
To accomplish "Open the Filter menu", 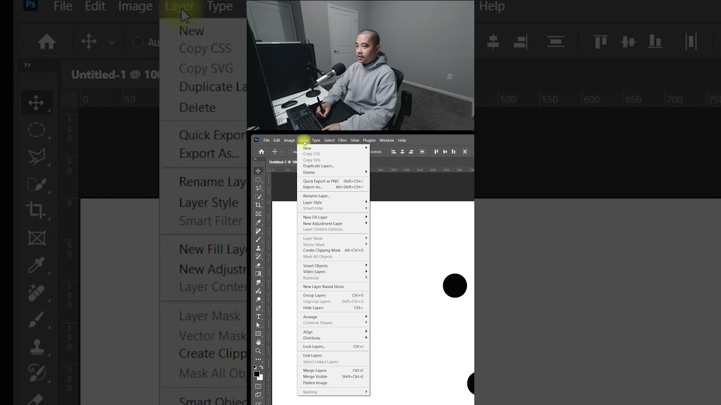I will (342, 140).
